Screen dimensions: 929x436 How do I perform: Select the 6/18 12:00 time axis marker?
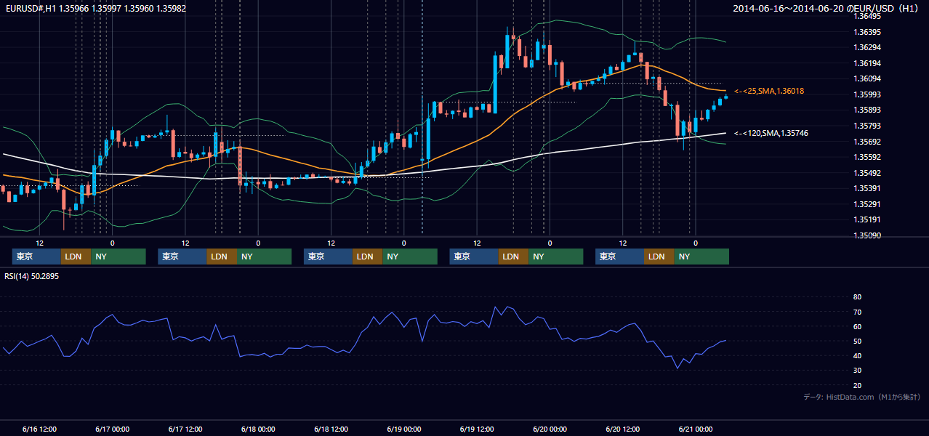[x=331, y=429]
